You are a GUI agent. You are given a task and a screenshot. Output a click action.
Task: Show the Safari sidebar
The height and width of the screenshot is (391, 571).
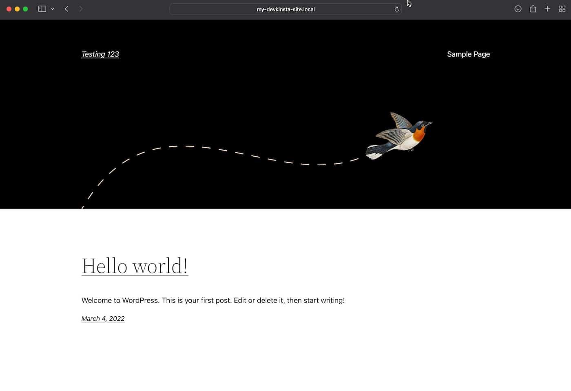[42, 9]
